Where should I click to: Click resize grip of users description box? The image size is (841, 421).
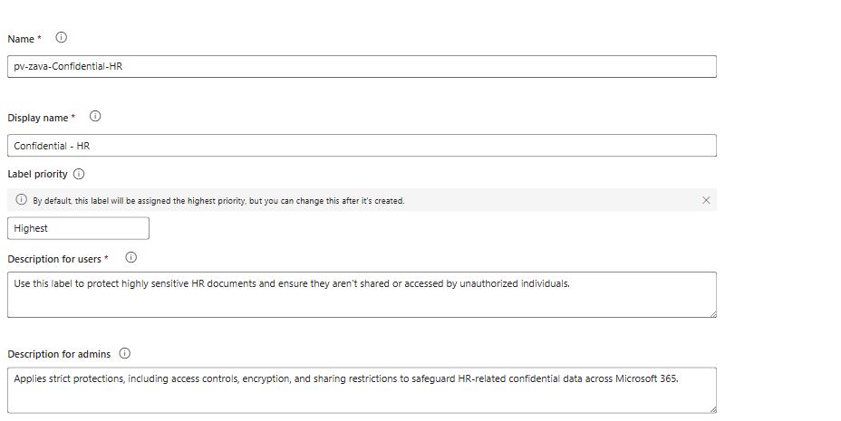(x=713, y=314)
